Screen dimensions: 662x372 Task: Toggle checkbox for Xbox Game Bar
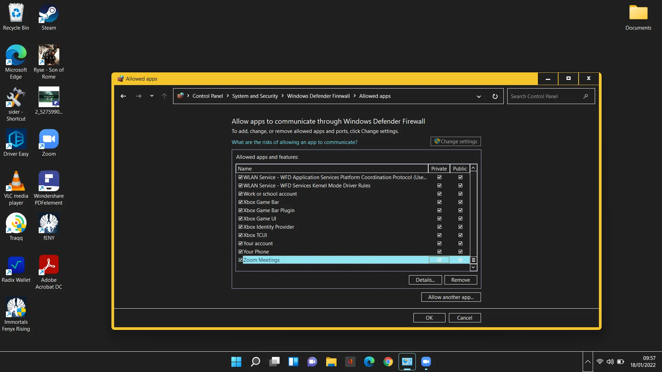[x=240, y=202]
